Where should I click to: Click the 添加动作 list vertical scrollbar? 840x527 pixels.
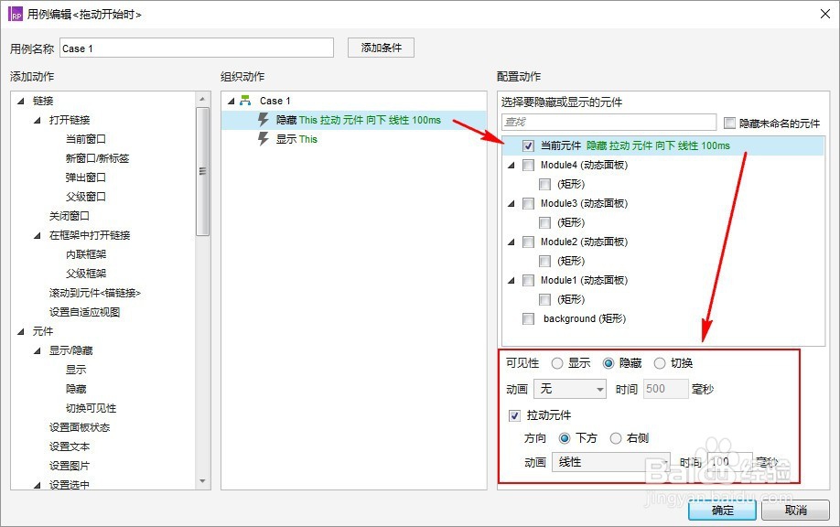pyautogui.click(x=202, y=171)
